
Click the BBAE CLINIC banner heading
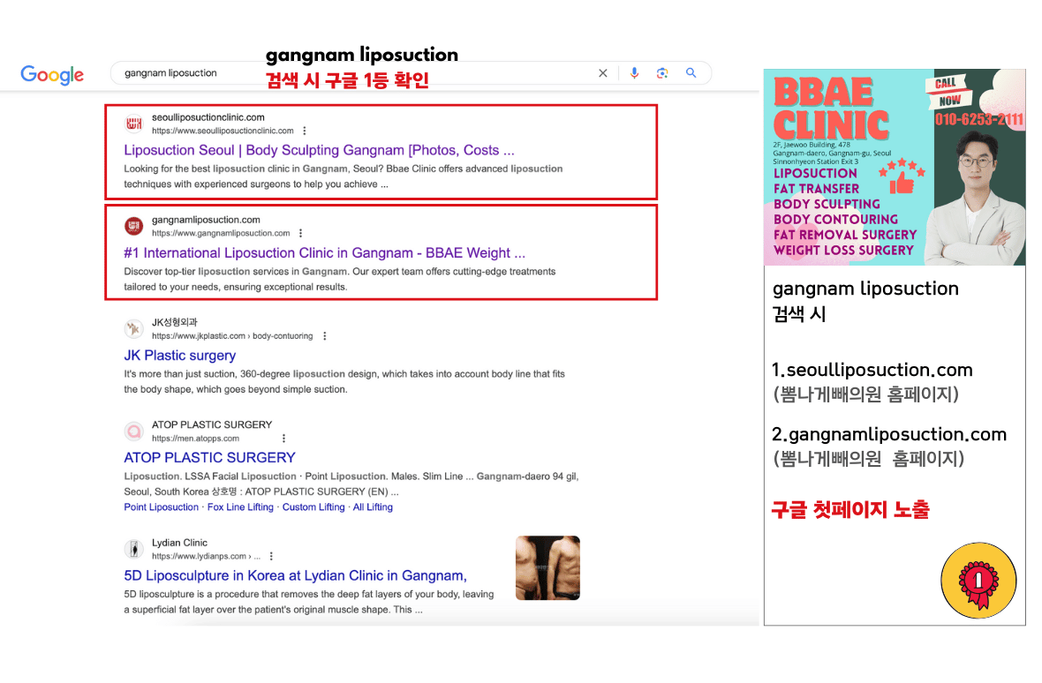tap(831, 109)
